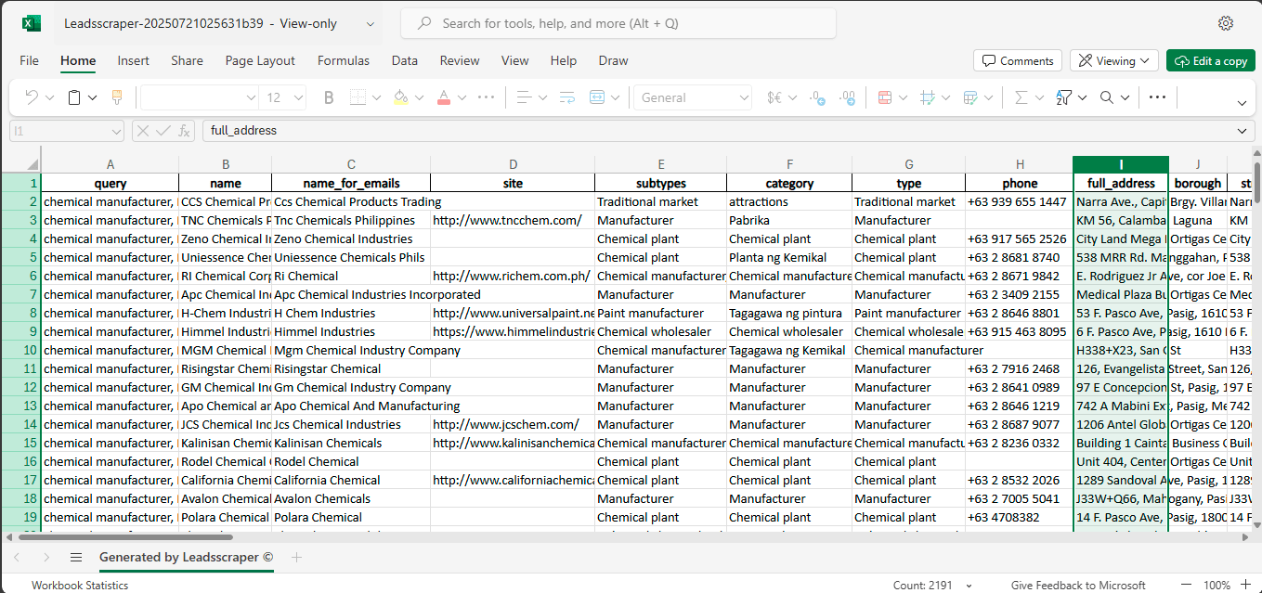The image size is (1262, 593).
Task: Click the Insert Function fx icon
Action: coord(184,131)
